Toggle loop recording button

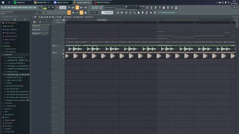click(x=86, y=7)
